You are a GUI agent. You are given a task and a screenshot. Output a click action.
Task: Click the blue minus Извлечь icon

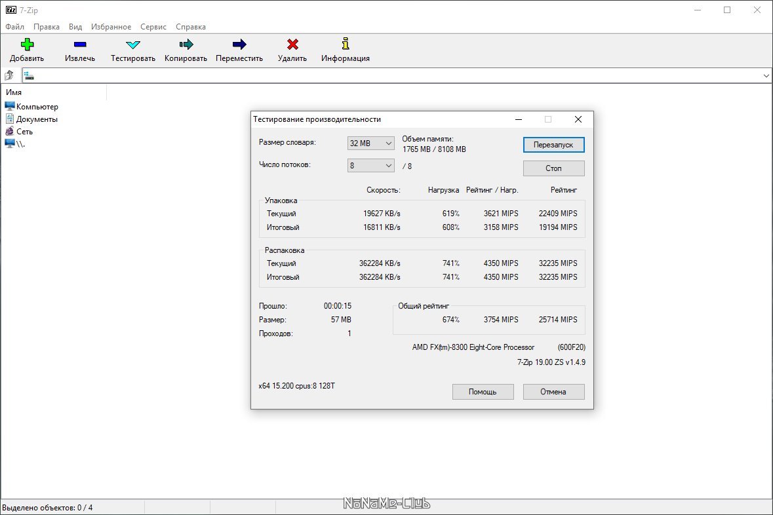[80, 45]
